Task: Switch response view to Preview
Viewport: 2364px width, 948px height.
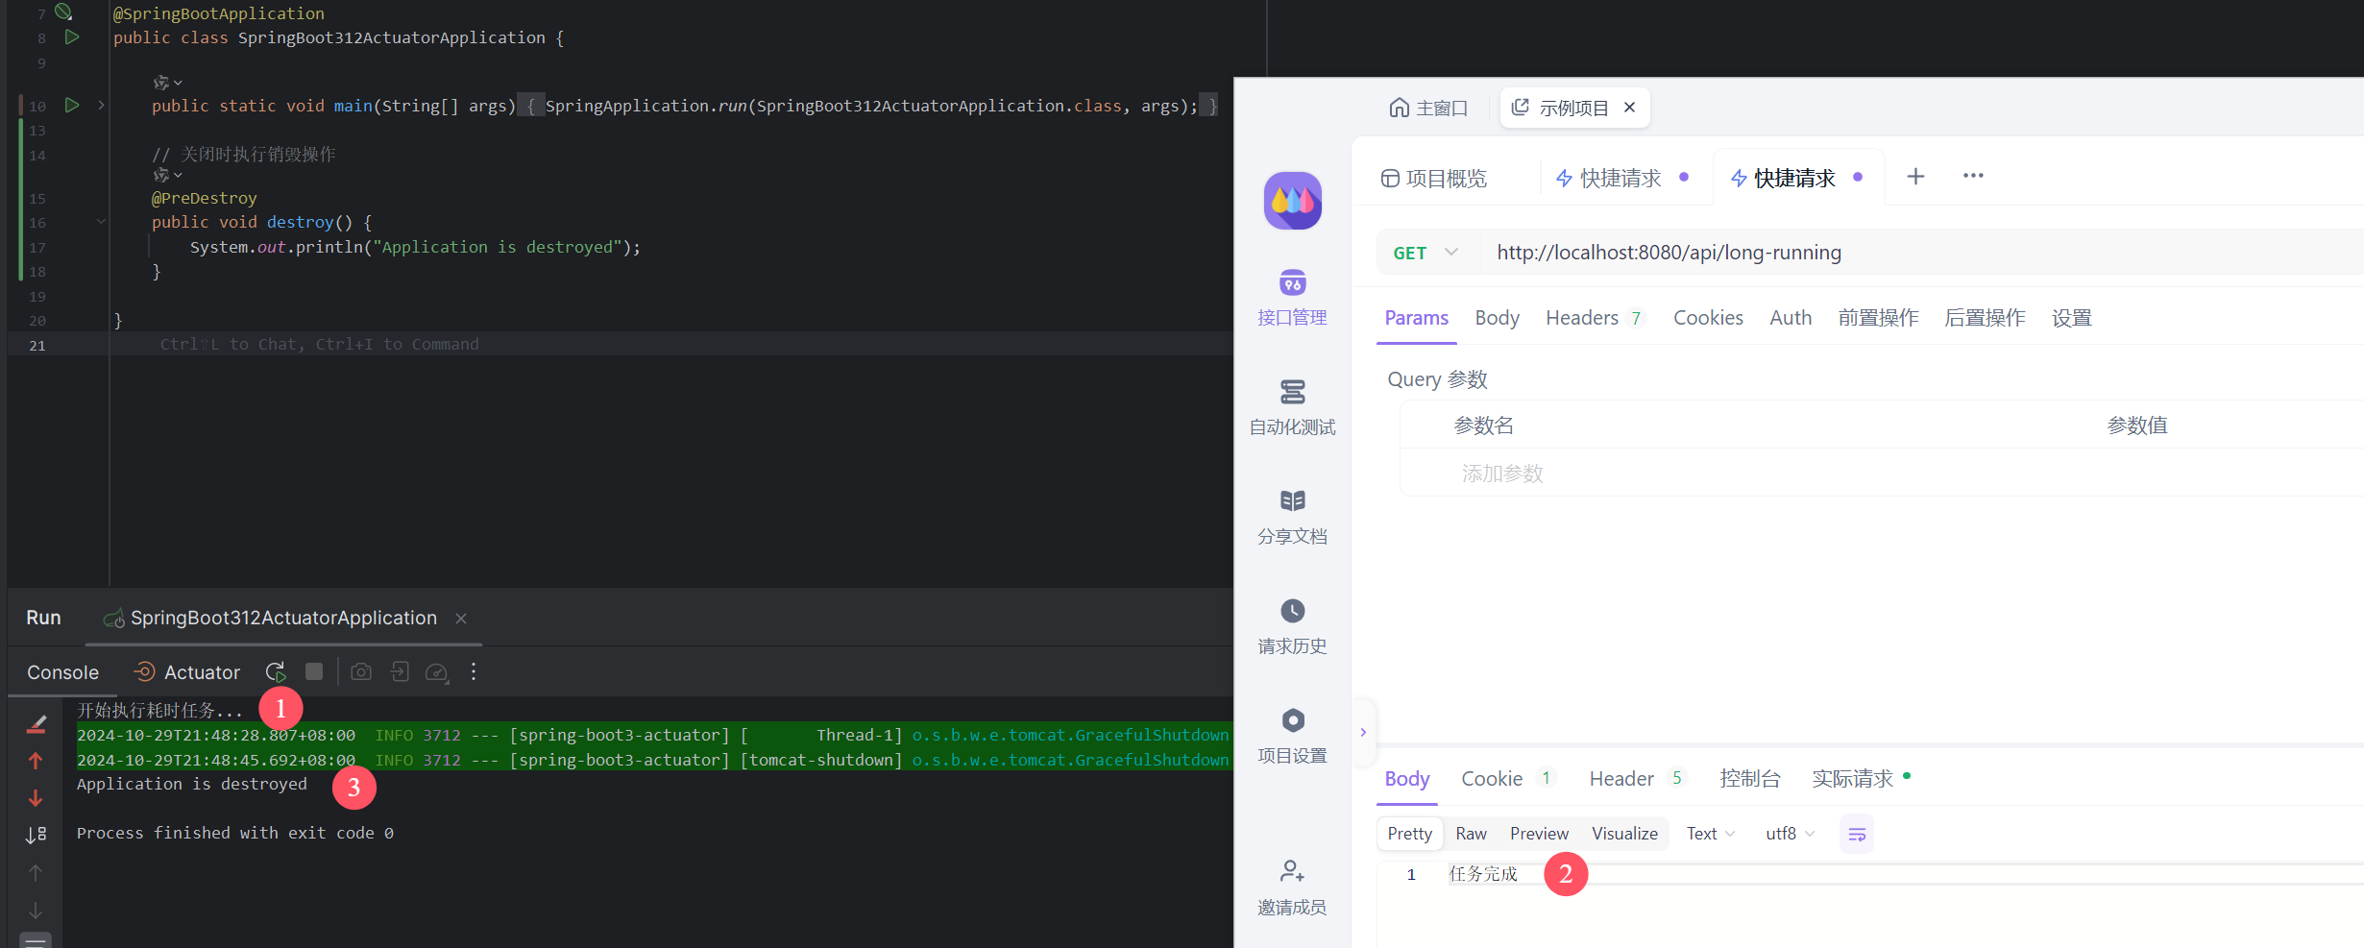Action: point(1539,834)
